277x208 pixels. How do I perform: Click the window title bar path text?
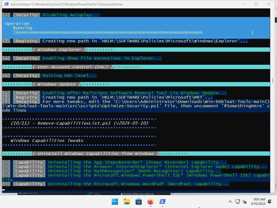67,4
